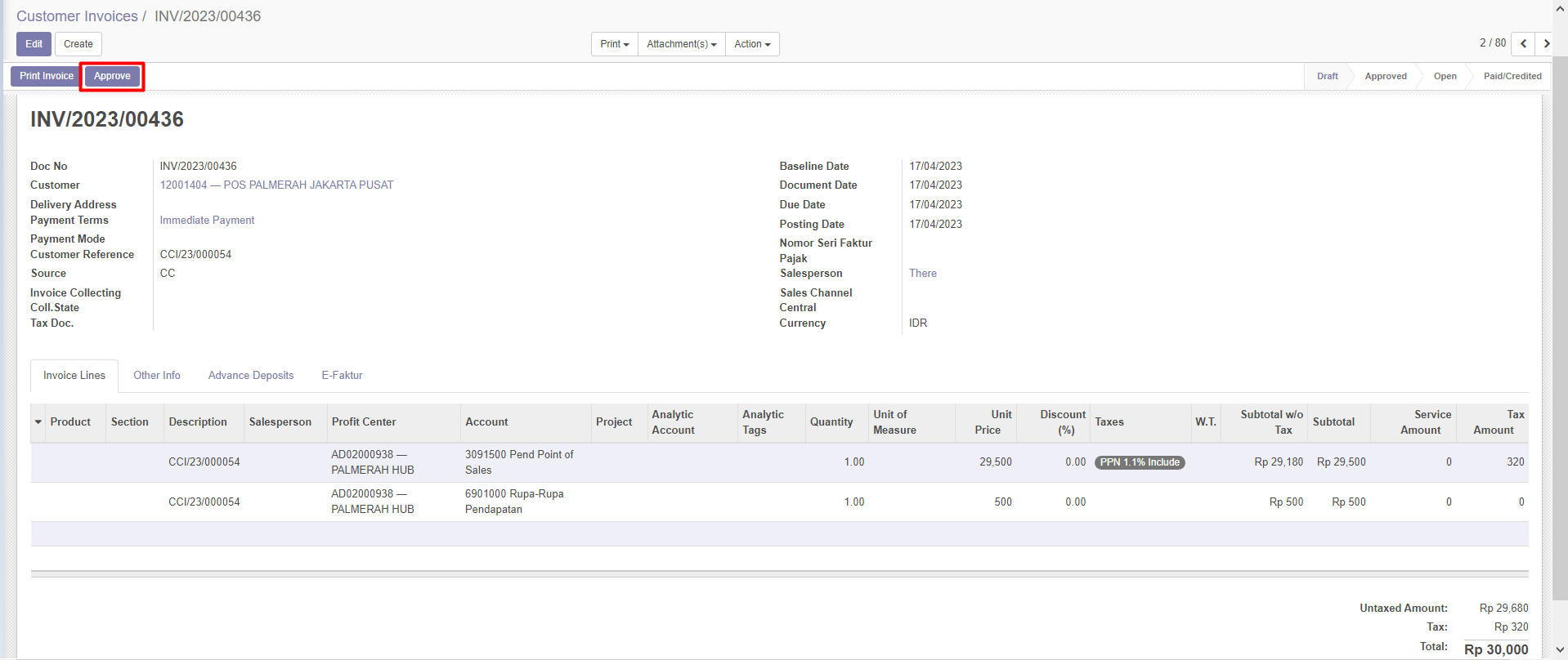1568x660 pixels.
Task: Select Draft status stage
Action: pyautogui.click(x=1327, y=76)
